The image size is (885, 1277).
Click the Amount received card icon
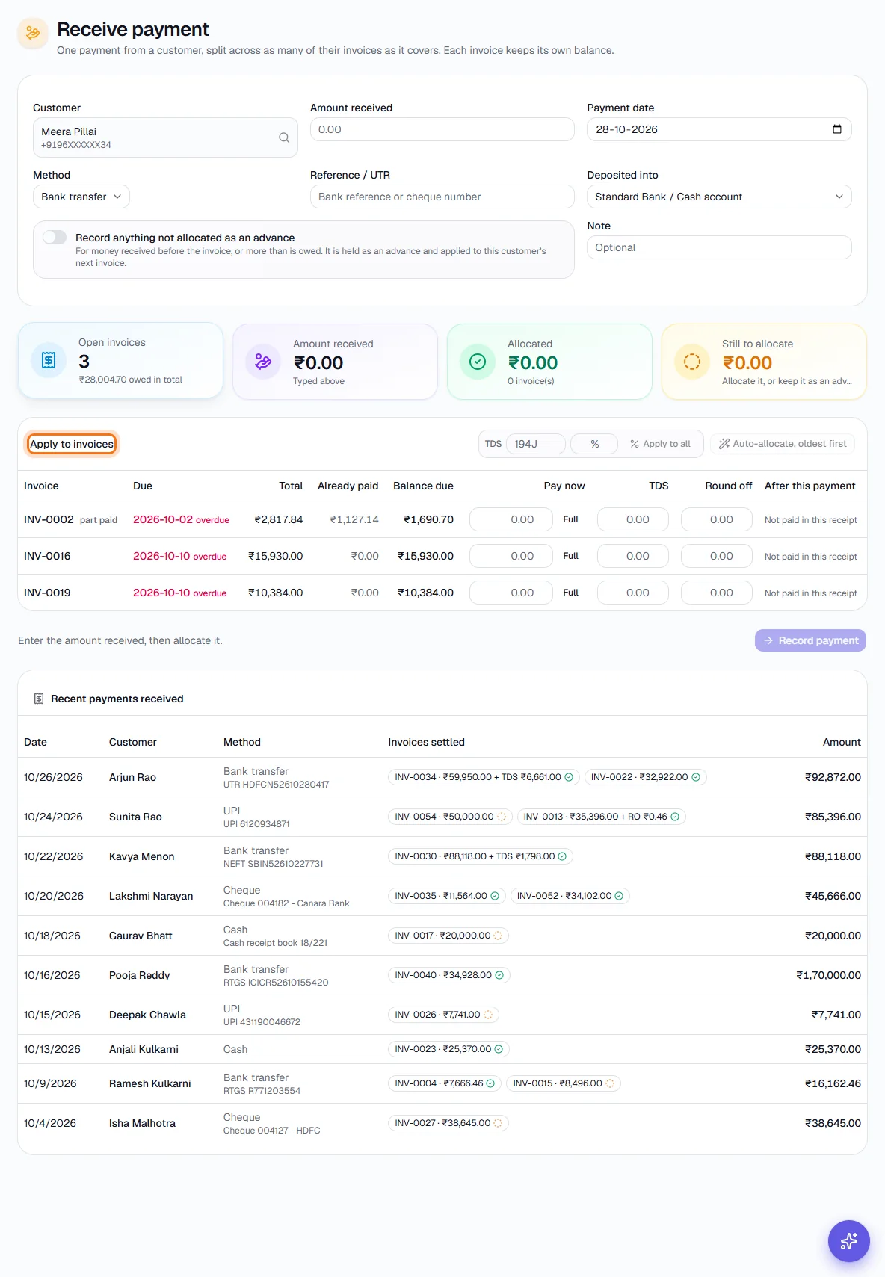[263, 362]
